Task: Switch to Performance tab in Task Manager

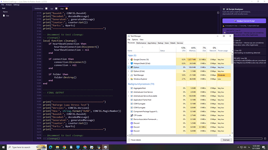Action: click(x=141, y=43)
